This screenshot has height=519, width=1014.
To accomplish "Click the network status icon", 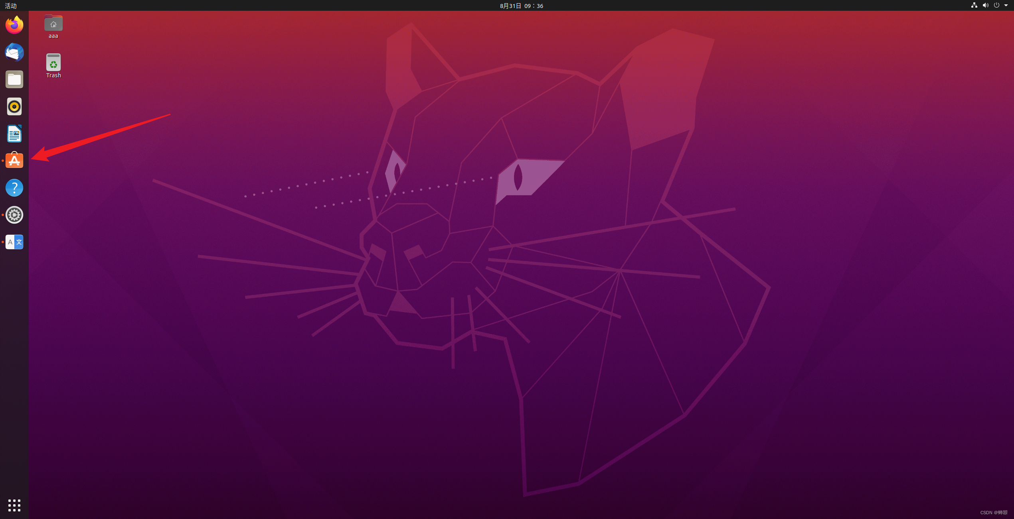I will (974, 5).
